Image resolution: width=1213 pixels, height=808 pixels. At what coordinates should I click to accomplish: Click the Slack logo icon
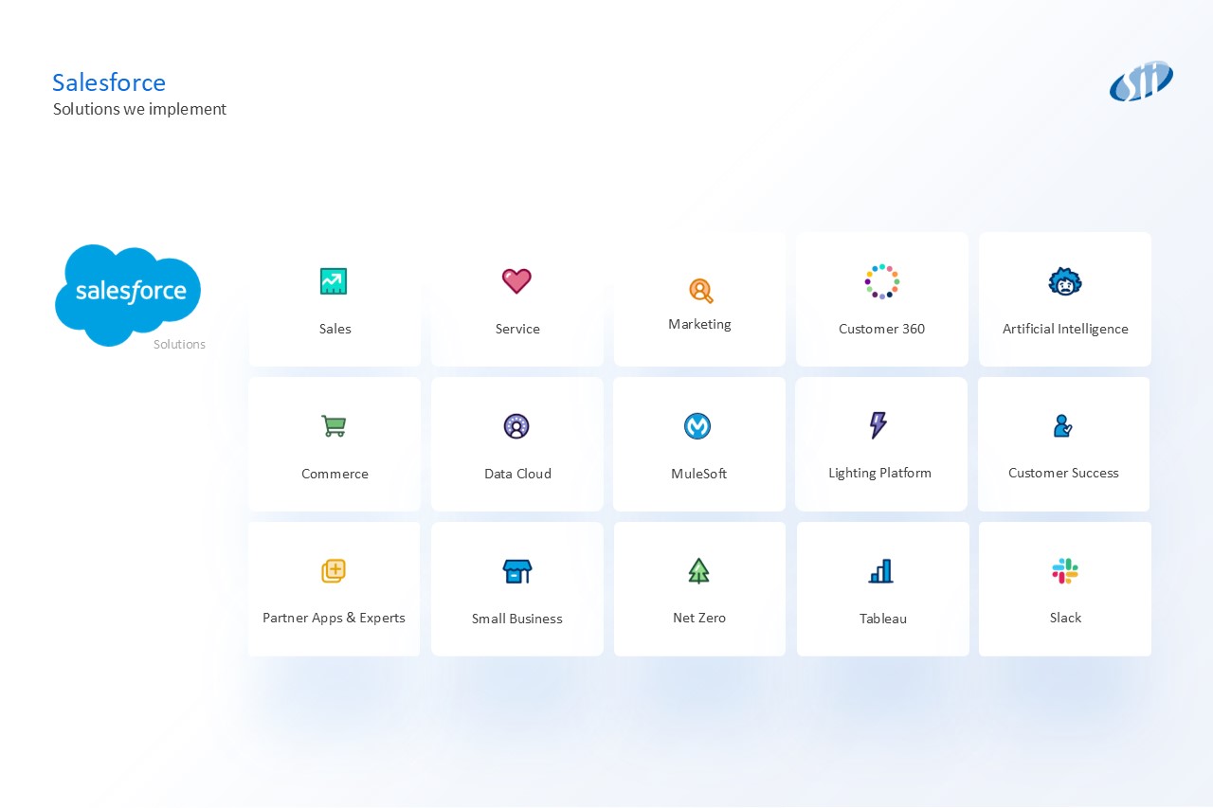[1065, 571]
